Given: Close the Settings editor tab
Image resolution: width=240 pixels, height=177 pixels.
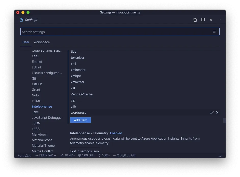Looking at the screenshot, I should [x=211, y=20].
